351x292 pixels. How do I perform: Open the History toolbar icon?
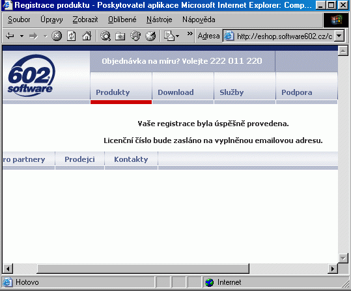[x=150, y=36]
